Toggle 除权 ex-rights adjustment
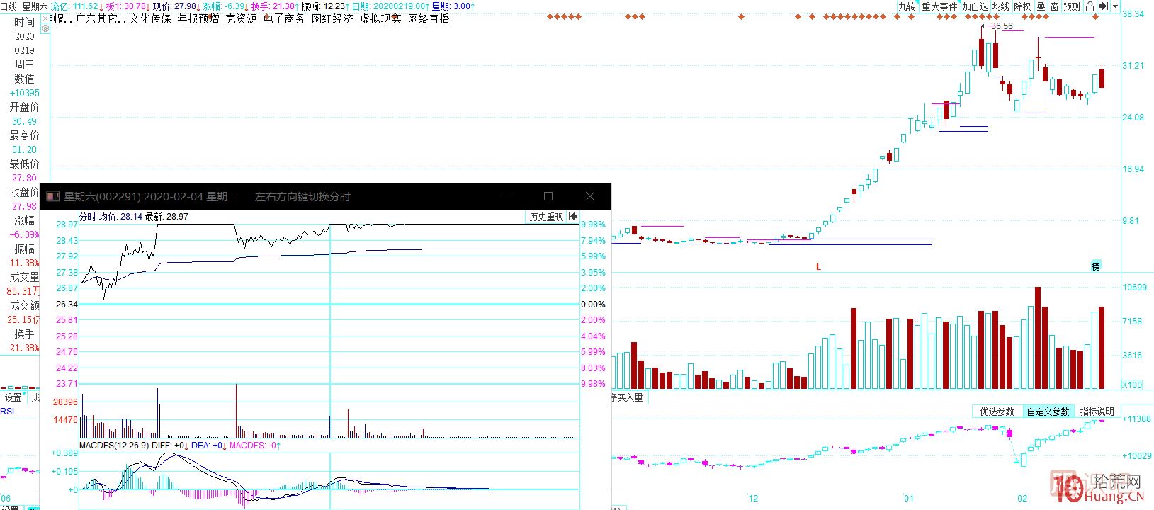This screenshot has width=1154, height=510. 1022,6
